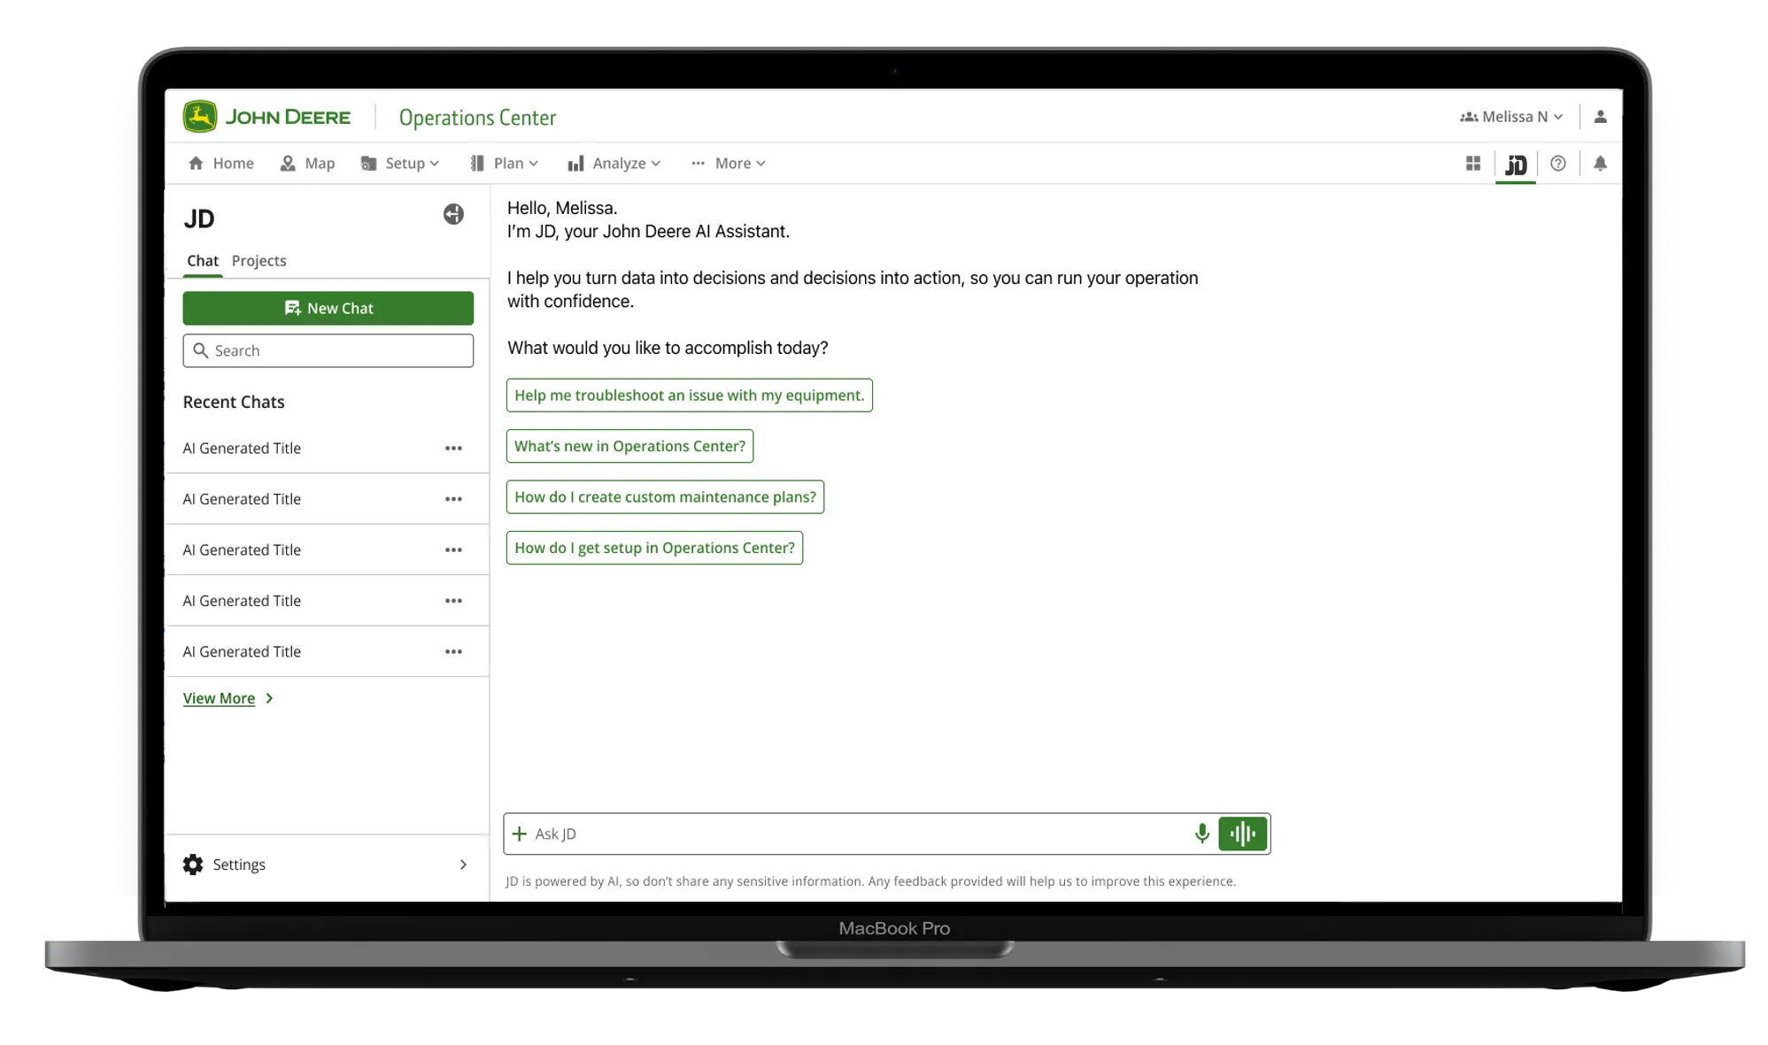The width and height of the screenshot is (1768, 1045).
Task: Expand the More menu
Action: click(729, 163)
